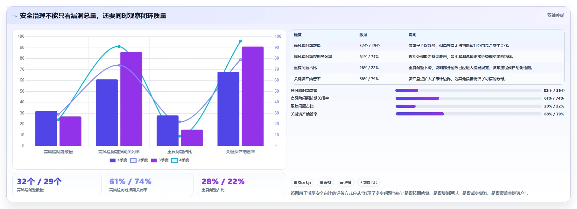Viewport: 577px width, 209px height.
Task: Click the 说明 table column header
Action: (412, 35)
